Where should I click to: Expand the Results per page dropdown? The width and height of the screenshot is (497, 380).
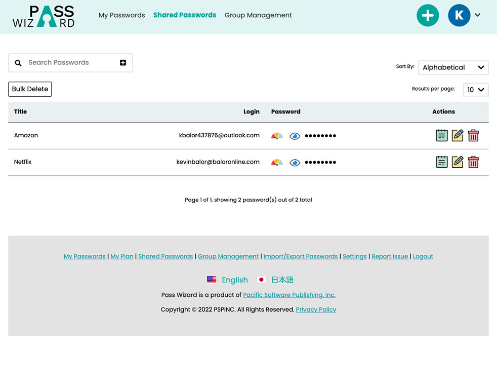[x=476, y=90]
